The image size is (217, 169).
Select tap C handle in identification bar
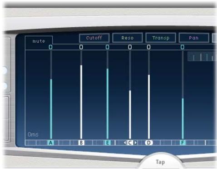coord(130,143)
